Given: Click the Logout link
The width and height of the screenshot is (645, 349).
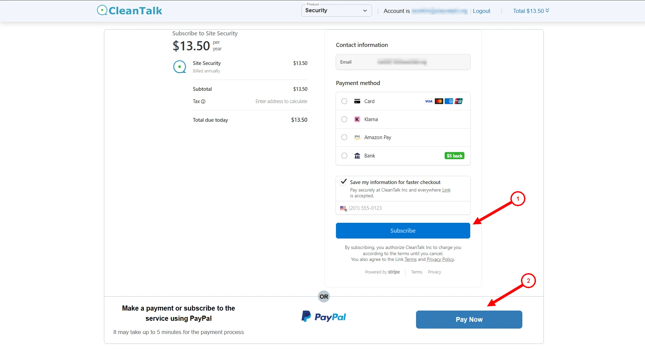Looking at the screenshot, I should 481,11.
